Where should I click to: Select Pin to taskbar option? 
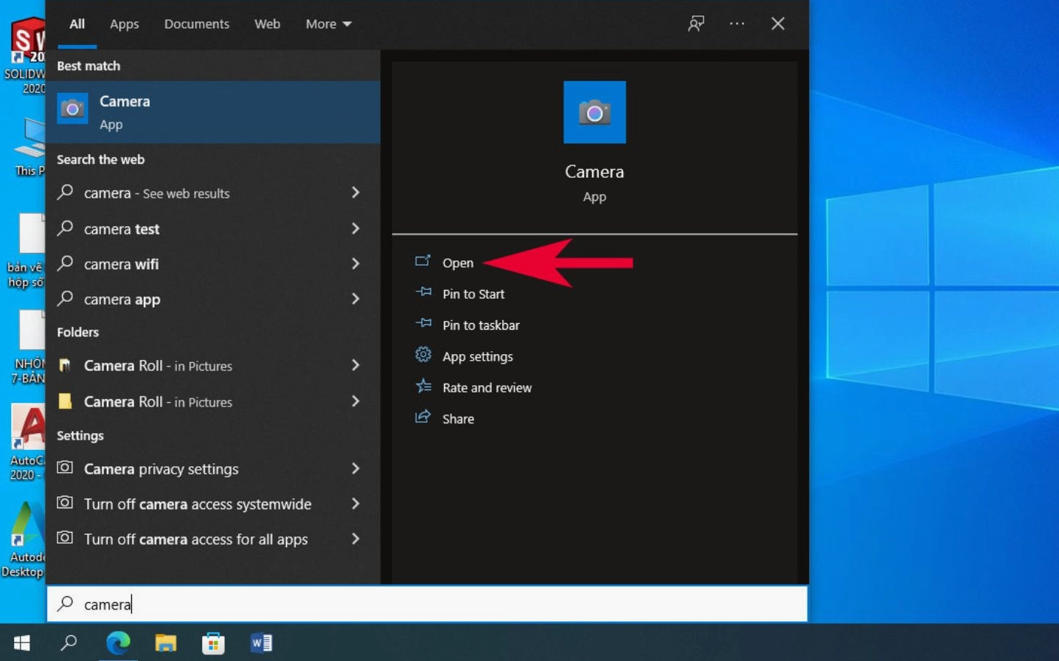pos(480,325)
